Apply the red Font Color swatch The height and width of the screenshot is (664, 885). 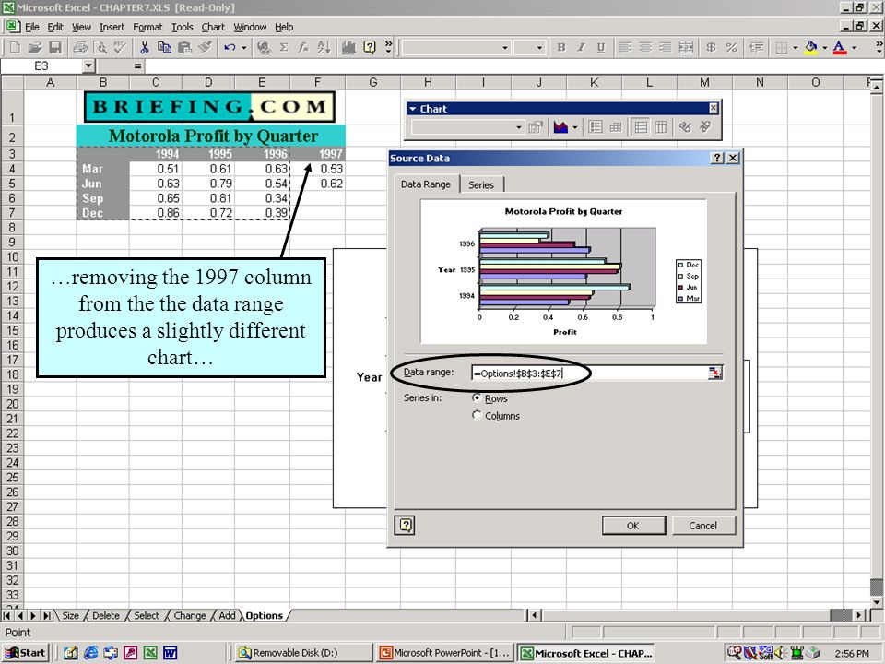840,47
